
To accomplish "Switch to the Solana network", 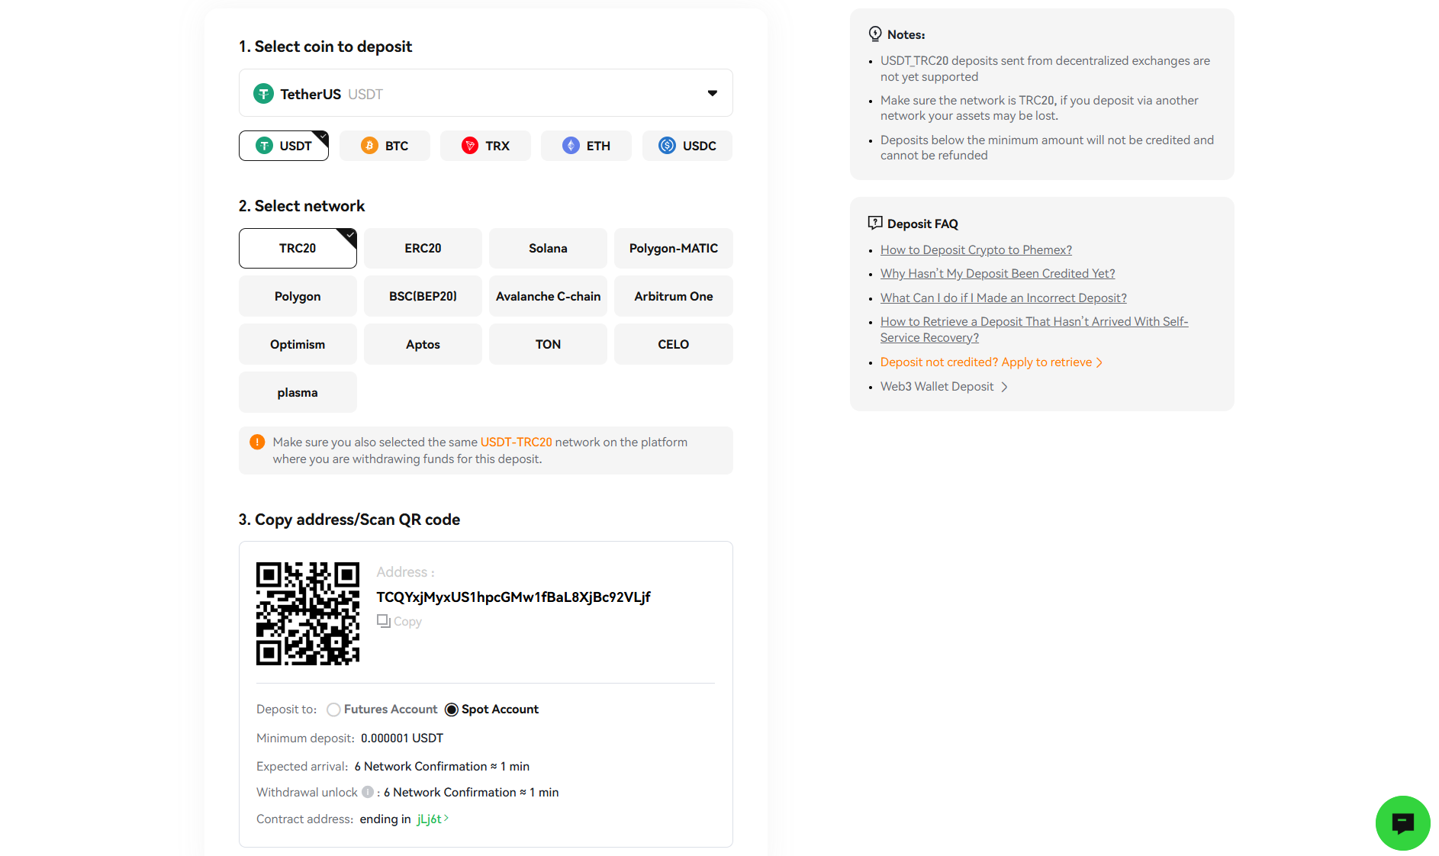I will [548, 249].
